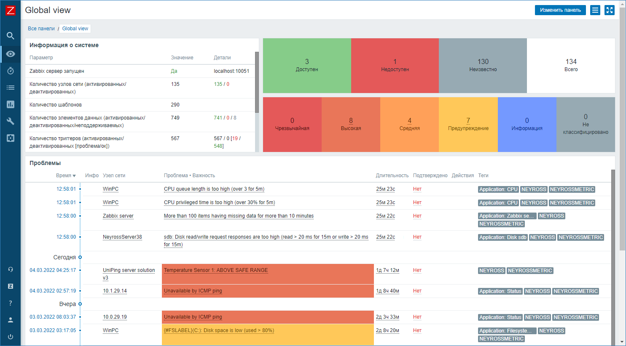
Task: Select the Global view breadcrumb tab
Action: pos(75,29)
